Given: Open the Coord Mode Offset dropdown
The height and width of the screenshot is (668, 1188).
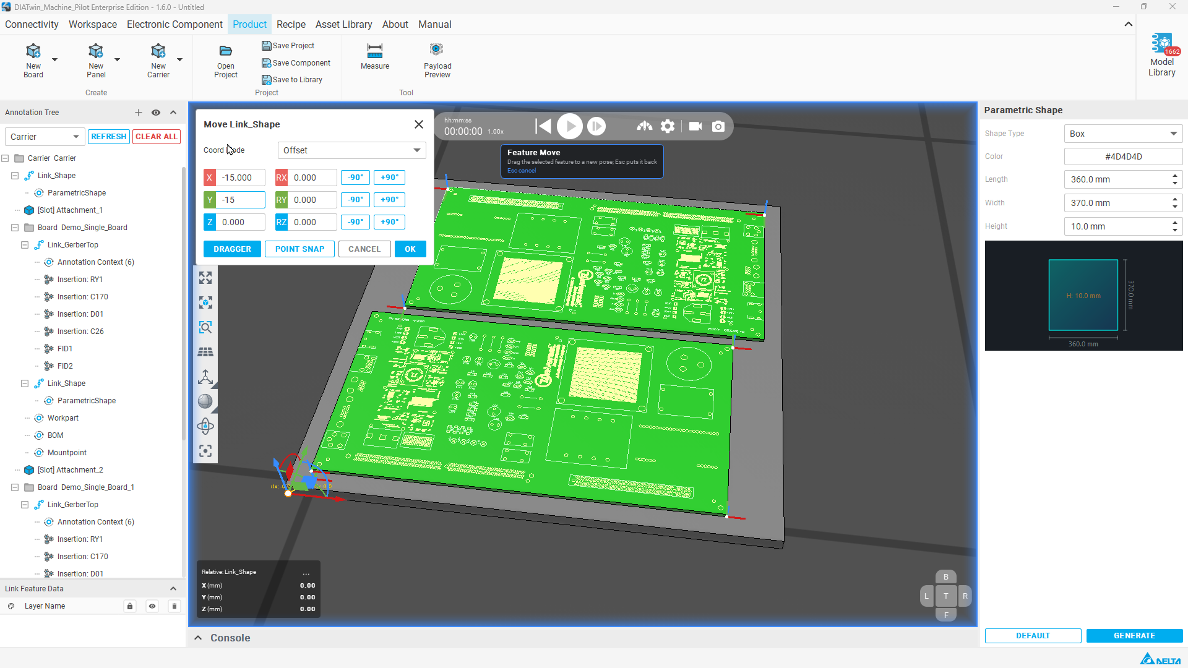Looking at the screenshot, I should point(352,150).
